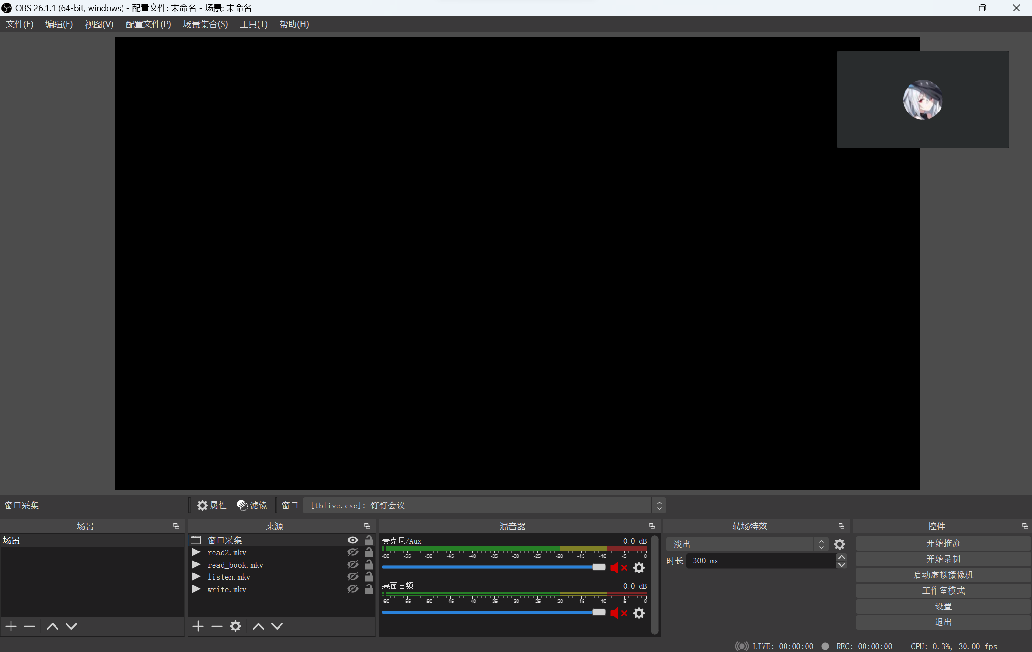Toggle 工作室模式 studio mode
This screenshot has height=652, width=1032.
click(943, 591)
